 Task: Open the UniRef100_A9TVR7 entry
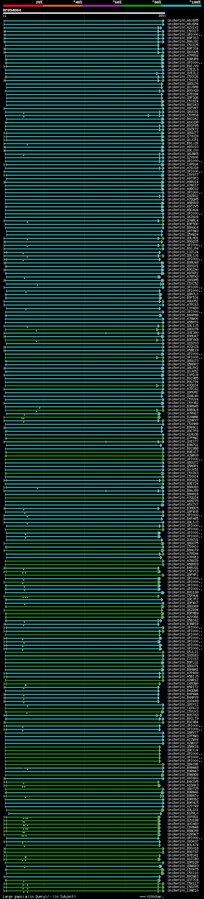[x=183, y=108]
